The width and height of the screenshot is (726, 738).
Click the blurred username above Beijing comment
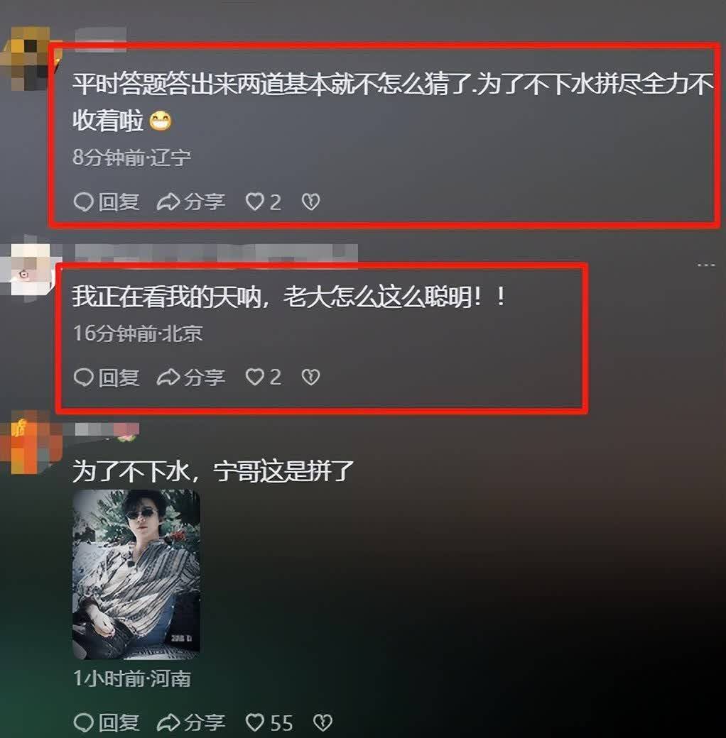click(x=217, y=253)
